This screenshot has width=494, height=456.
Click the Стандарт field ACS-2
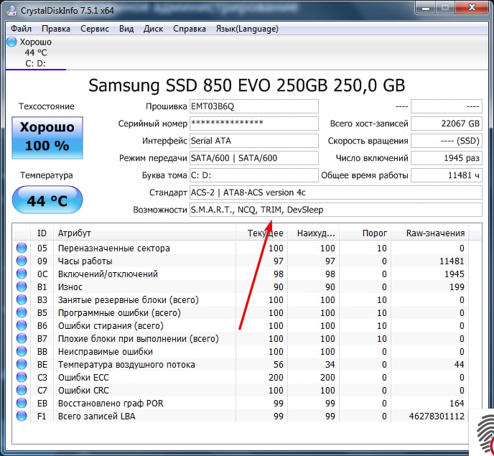pyautogui.click(x=336, y=192)
